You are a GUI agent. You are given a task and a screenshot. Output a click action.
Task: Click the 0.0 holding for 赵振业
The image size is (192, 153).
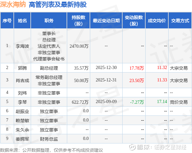point(86,111)
